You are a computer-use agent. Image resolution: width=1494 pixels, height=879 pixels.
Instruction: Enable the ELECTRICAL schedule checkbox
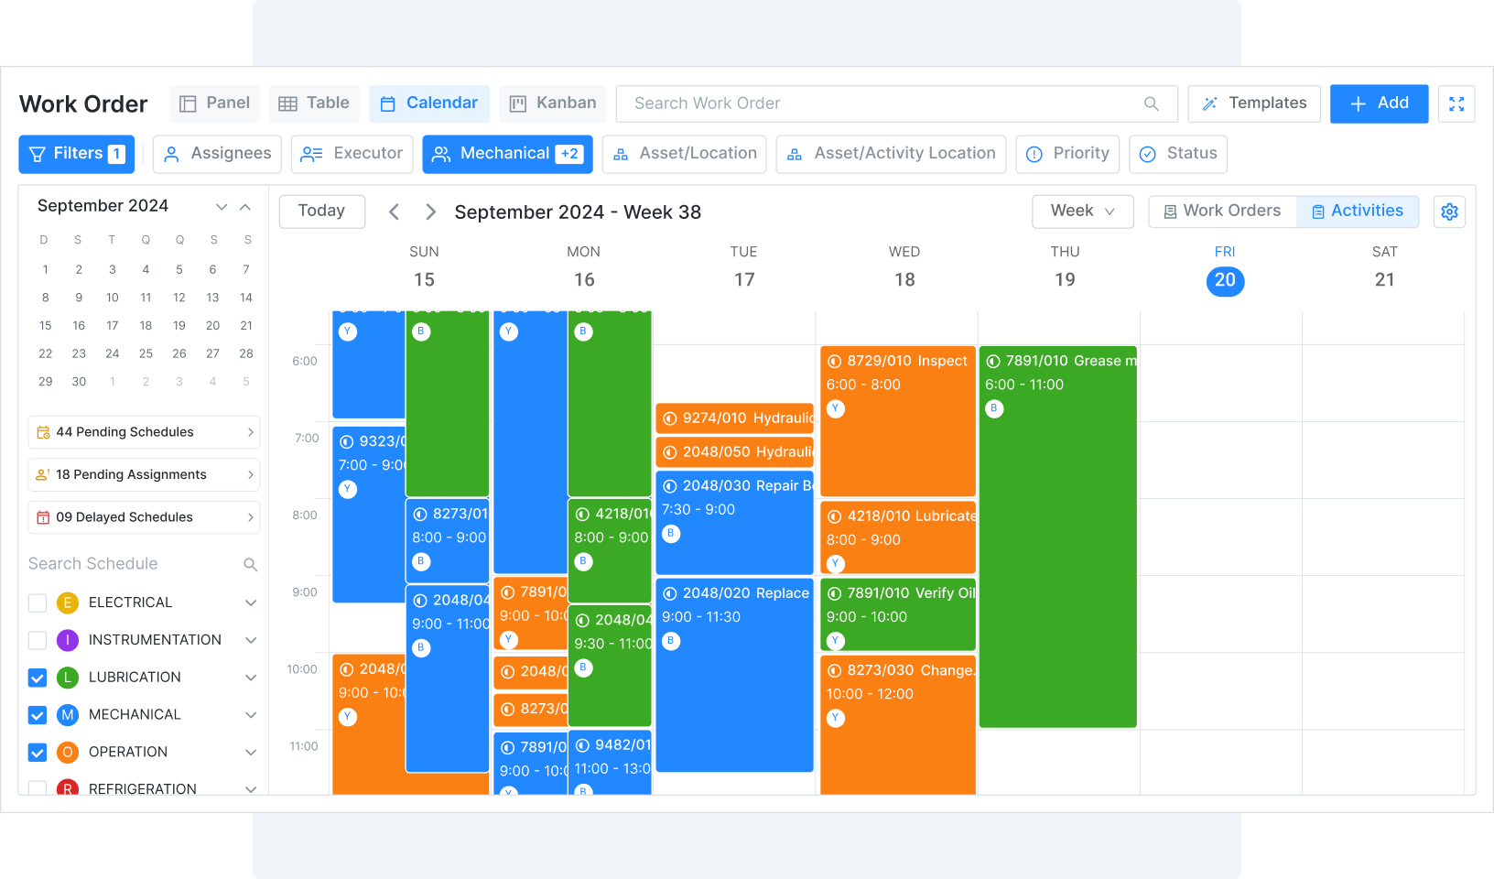tap(37, 602)
